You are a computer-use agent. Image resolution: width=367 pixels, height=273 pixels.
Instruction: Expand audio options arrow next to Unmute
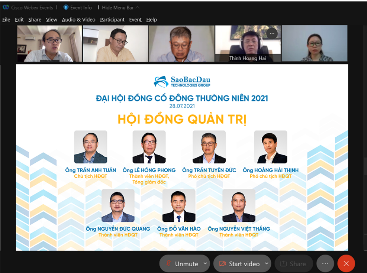pyautogui.click(x=205, y=263)
